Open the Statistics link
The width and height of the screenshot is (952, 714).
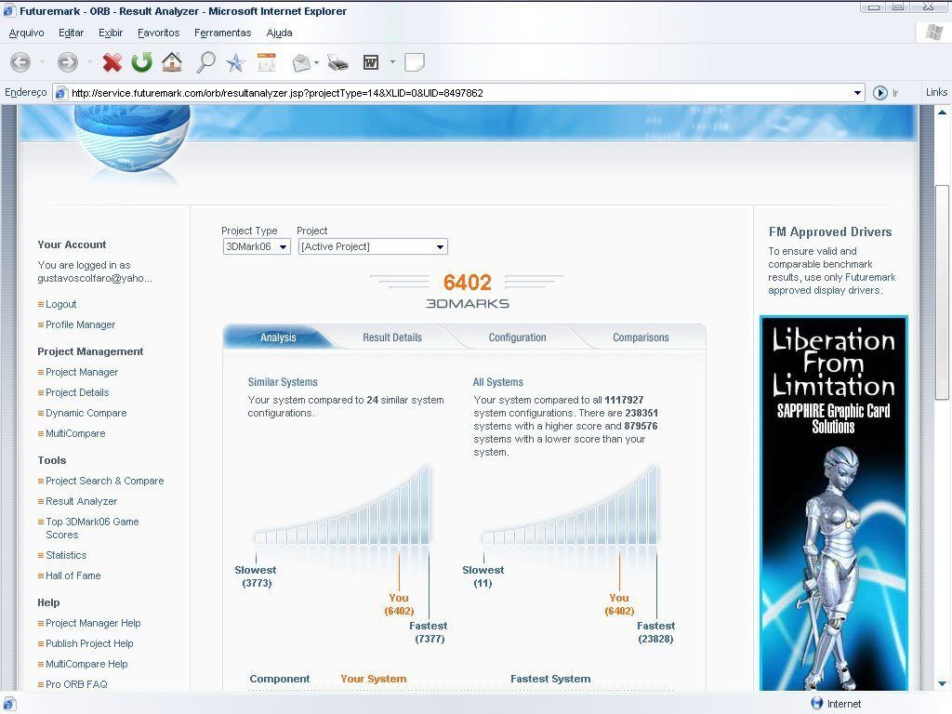tap(66, 556)
